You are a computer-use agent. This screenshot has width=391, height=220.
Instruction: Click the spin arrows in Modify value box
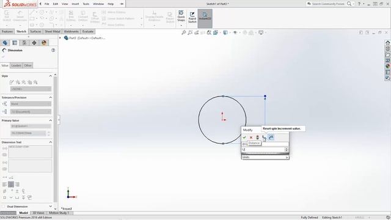click(x=287, y=149)
